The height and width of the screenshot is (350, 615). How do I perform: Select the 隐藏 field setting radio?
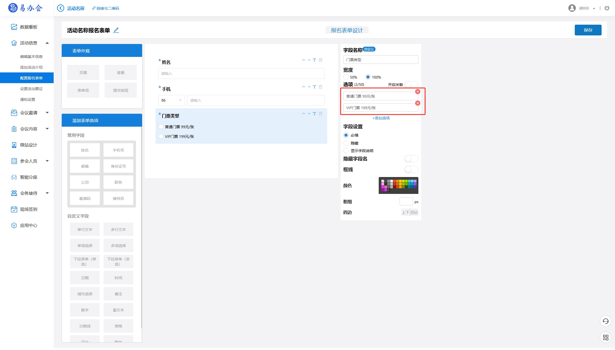346,143
